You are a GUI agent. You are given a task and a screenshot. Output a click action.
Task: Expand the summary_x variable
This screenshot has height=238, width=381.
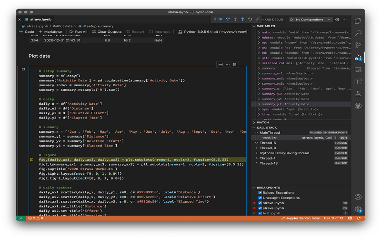coord(259,89)
